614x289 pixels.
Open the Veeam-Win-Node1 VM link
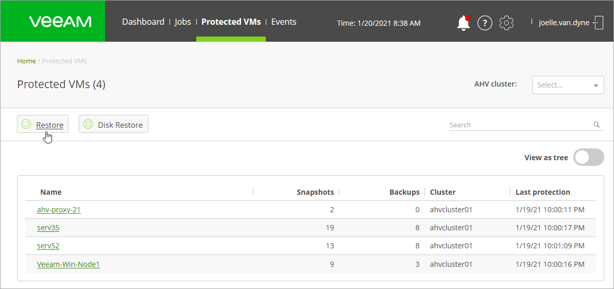(68, 264)
